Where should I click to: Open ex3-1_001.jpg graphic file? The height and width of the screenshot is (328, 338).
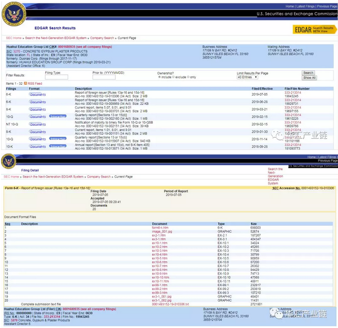[162, 297]
